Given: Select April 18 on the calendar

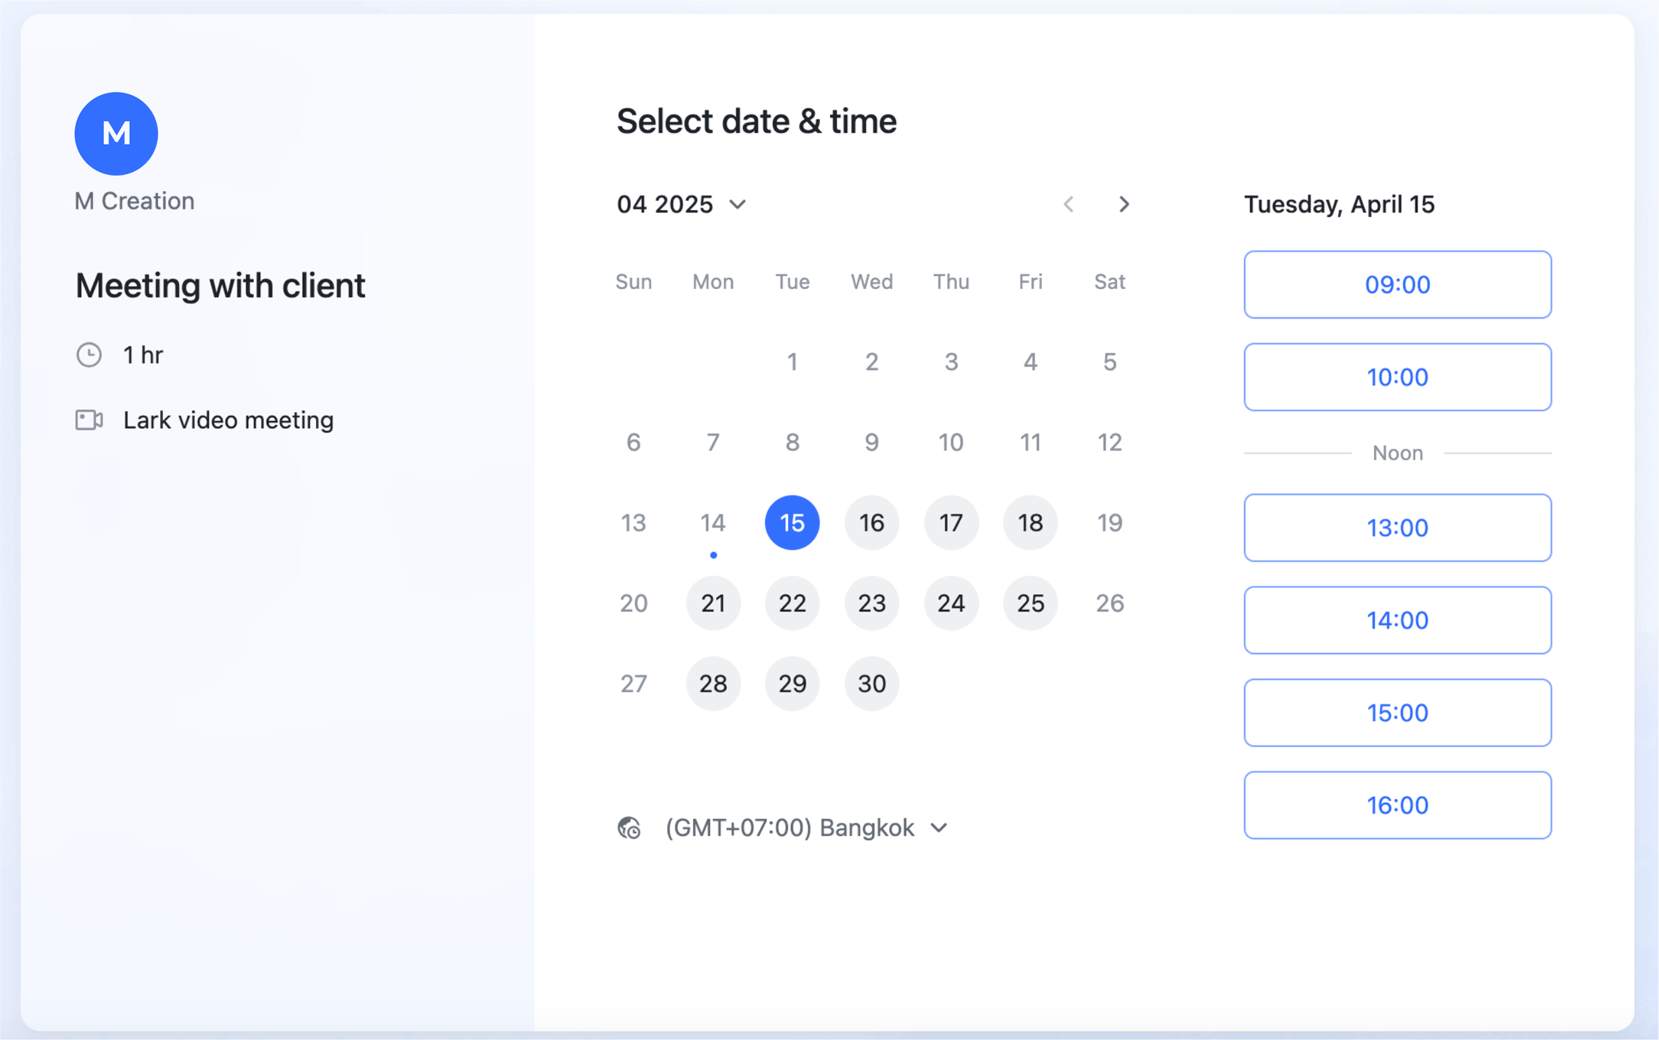Looking at the screenshot, I should click(x=1030, y=523).
